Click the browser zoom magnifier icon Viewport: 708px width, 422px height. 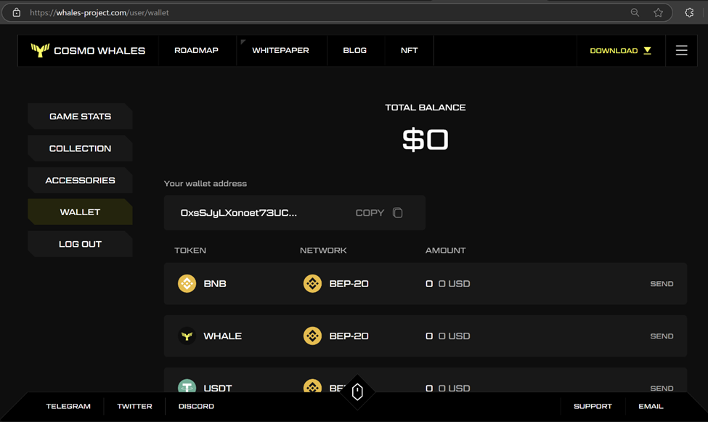point(635,12)
